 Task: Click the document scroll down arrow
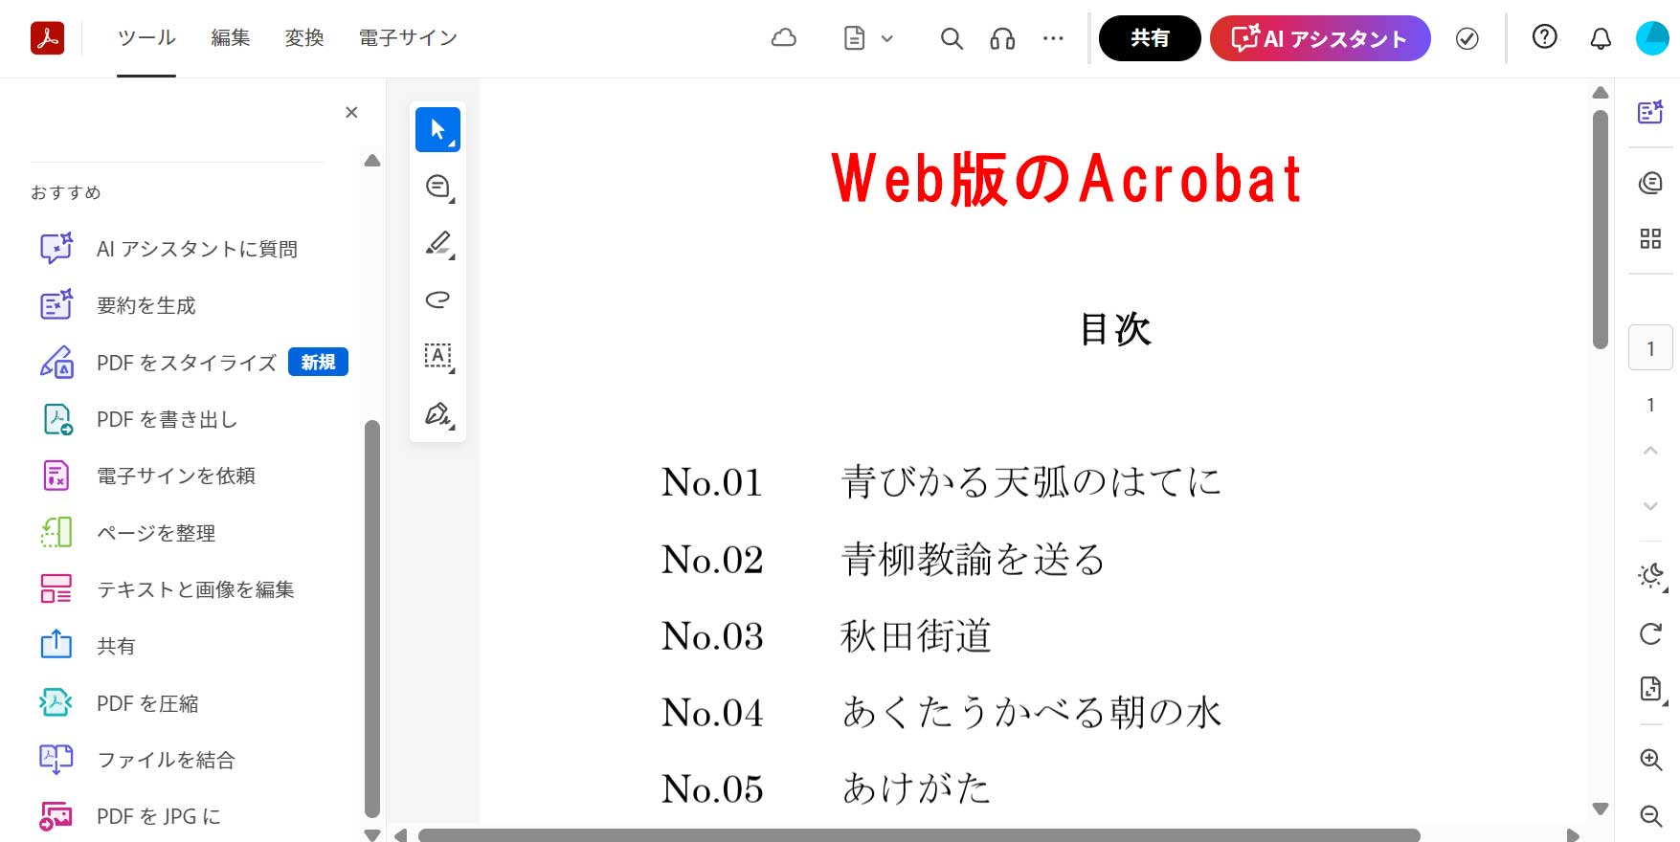tap(1601, 809)
